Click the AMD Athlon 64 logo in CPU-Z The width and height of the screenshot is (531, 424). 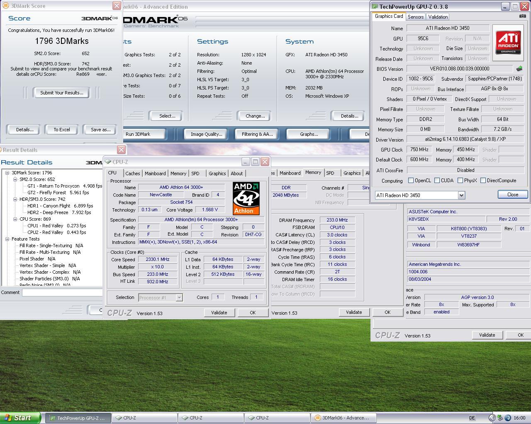click(246, 198)
